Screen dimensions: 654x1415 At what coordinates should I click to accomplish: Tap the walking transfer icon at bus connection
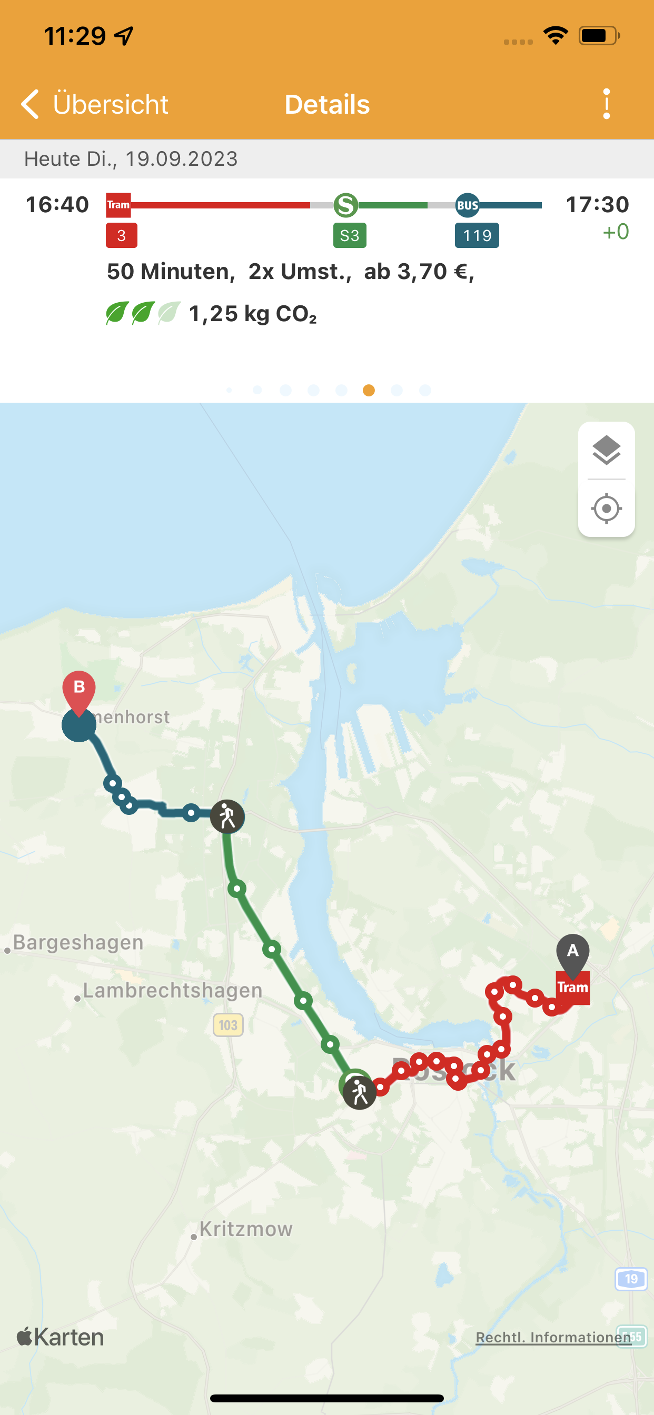tap(227, 817)
